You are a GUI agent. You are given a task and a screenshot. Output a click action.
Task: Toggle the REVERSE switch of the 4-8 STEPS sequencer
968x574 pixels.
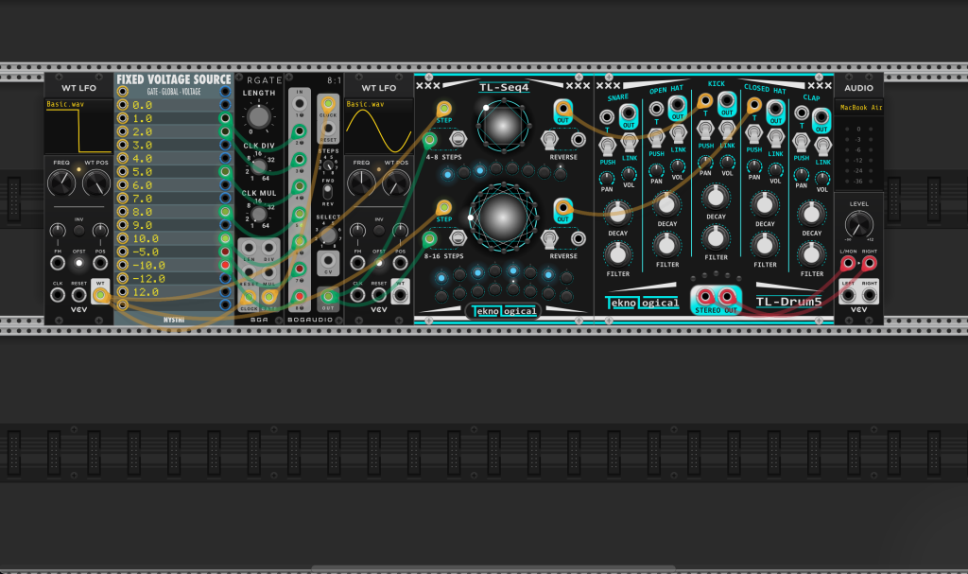549,140
